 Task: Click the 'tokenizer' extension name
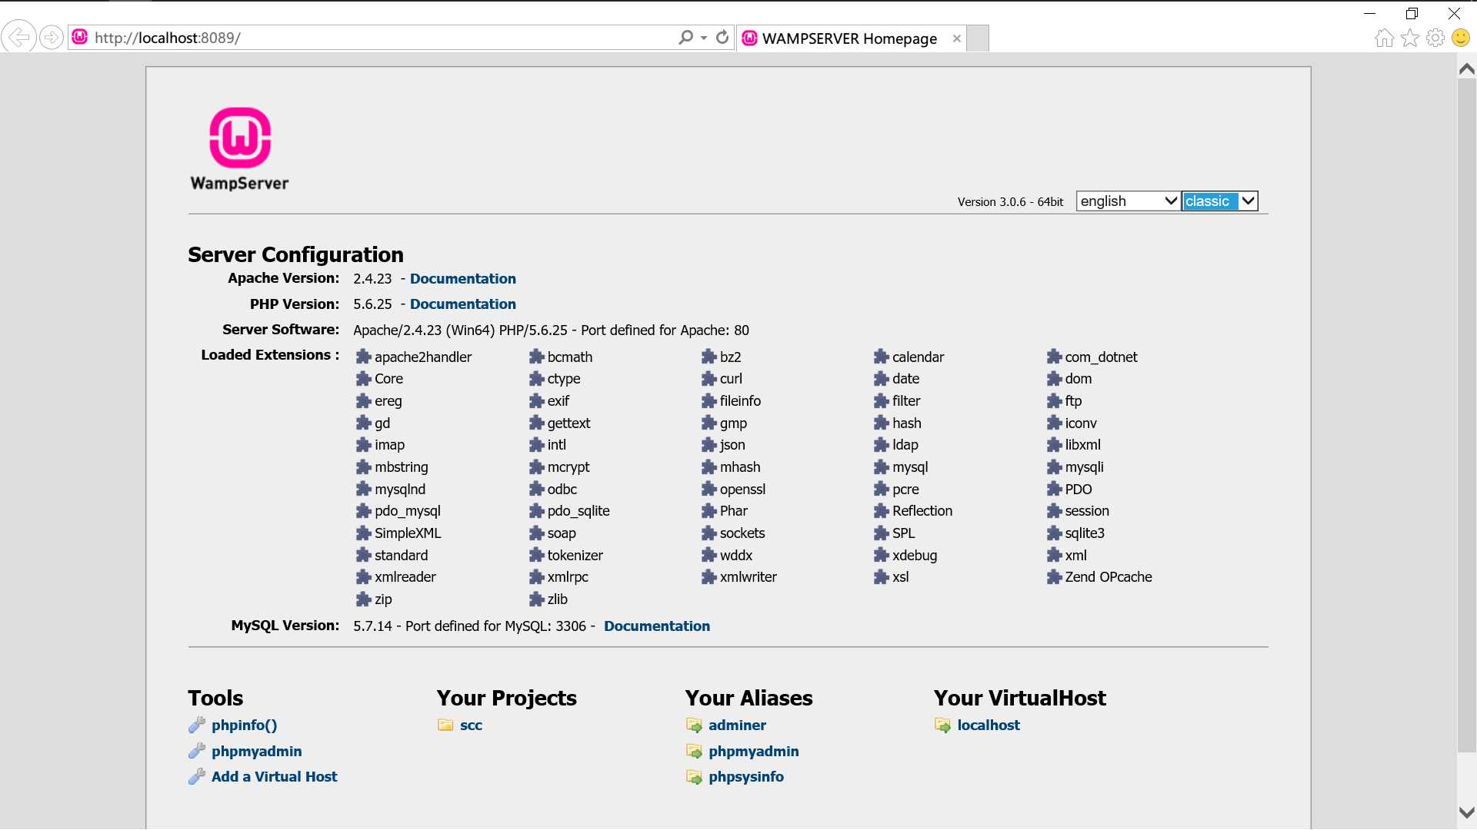coord(575,555)
